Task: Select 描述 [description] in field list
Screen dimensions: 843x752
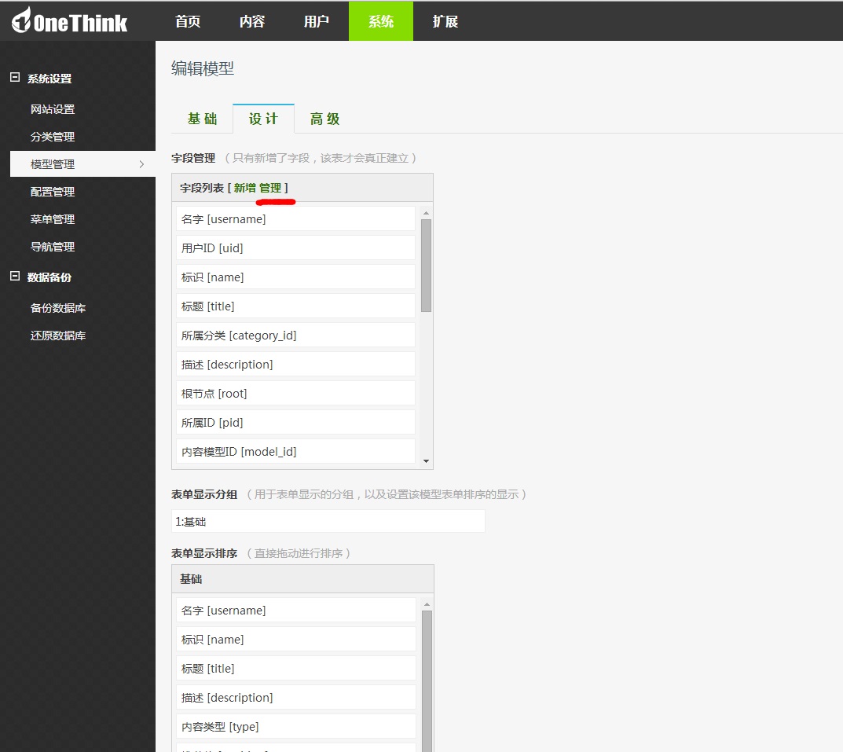Action: tap(295, 364)
